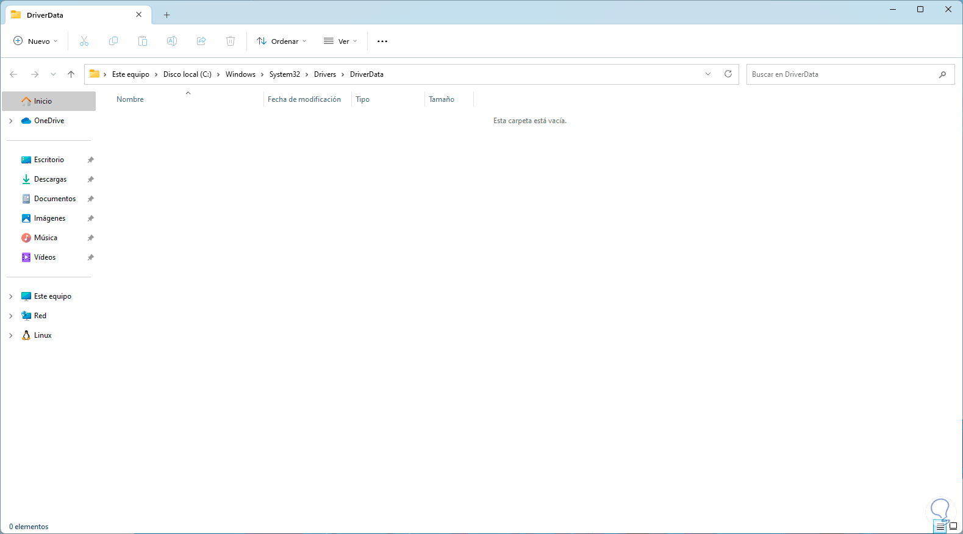963x534 pixels.
Task: Navigate to Windows breadcrumb
Action: point(240,74)
